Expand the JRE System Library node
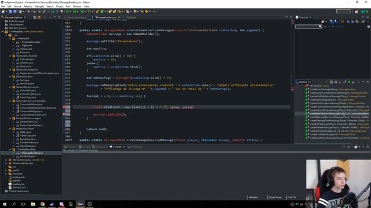Image resolution: width=371 pixels, height=208 pixels. (6, 160)
